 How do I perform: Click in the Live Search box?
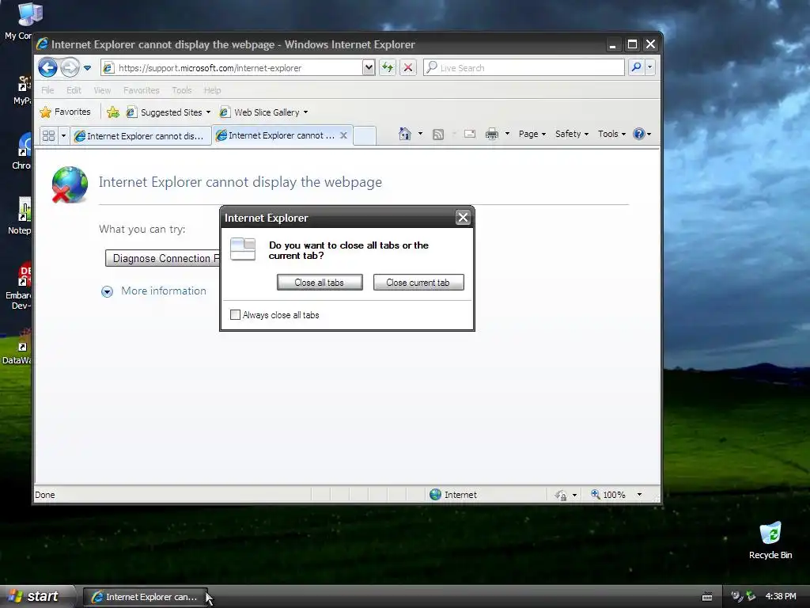click(524, 68)
